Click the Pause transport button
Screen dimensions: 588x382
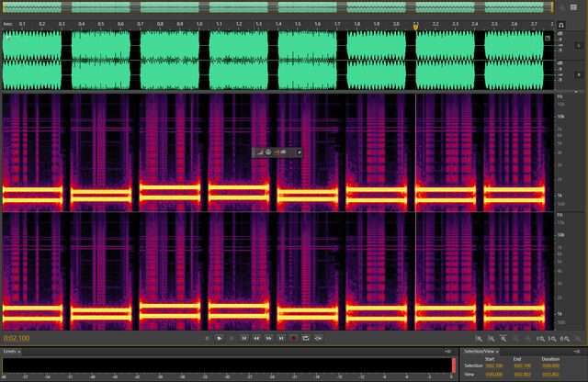point(232,338)
